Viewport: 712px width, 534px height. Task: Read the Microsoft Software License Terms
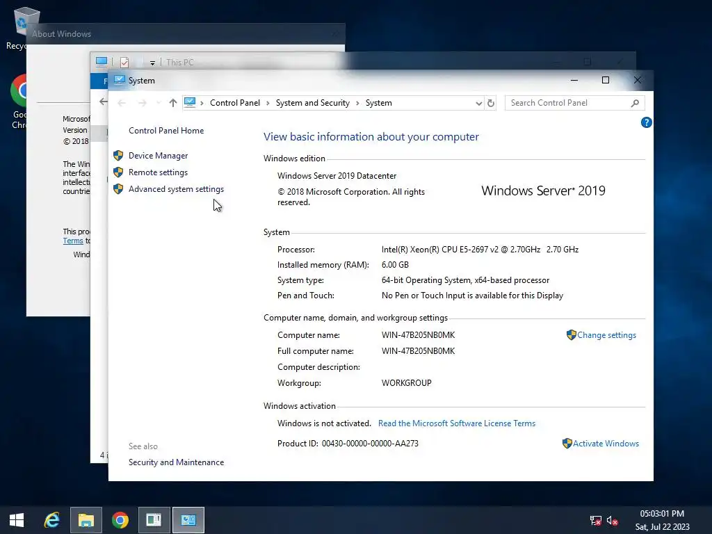(457, 423)
